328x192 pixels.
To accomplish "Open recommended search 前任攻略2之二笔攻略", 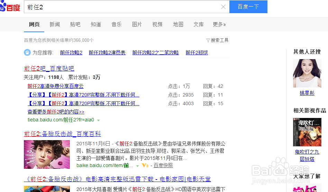I will 155,53.
